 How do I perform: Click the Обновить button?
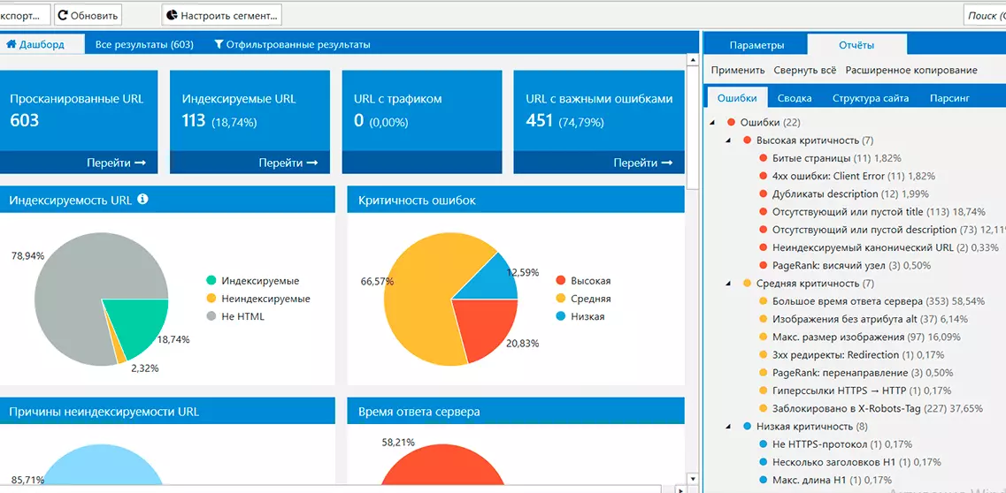click(88, 15)
